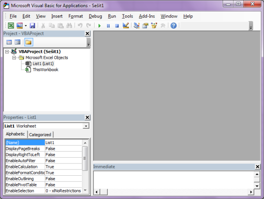Click the Toolbox hammer icon
Viewport: 264px width, 199px height.
coord(163,25)
